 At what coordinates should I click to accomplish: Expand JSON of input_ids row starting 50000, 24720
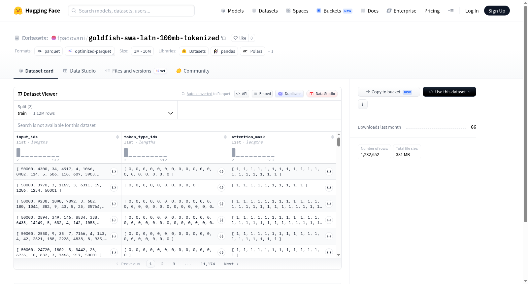pos(114,252)
